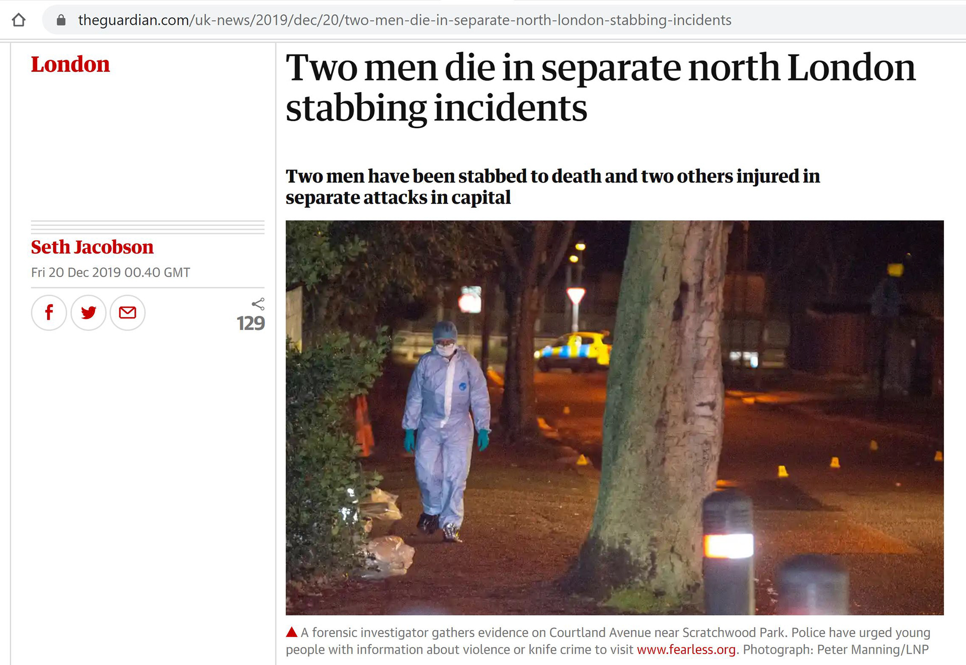Click the browser home icon

click(x=19, y=20)
